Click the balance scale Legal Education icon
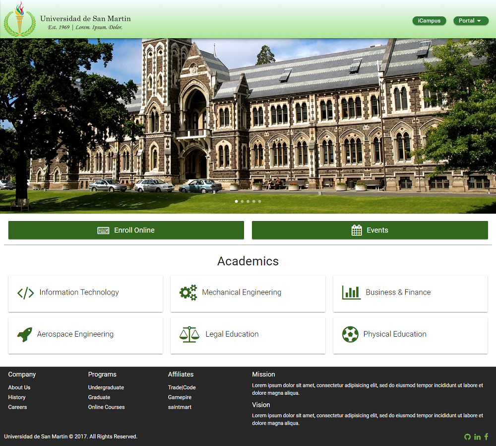Screen dimensions: 496x446 [189, 334]
